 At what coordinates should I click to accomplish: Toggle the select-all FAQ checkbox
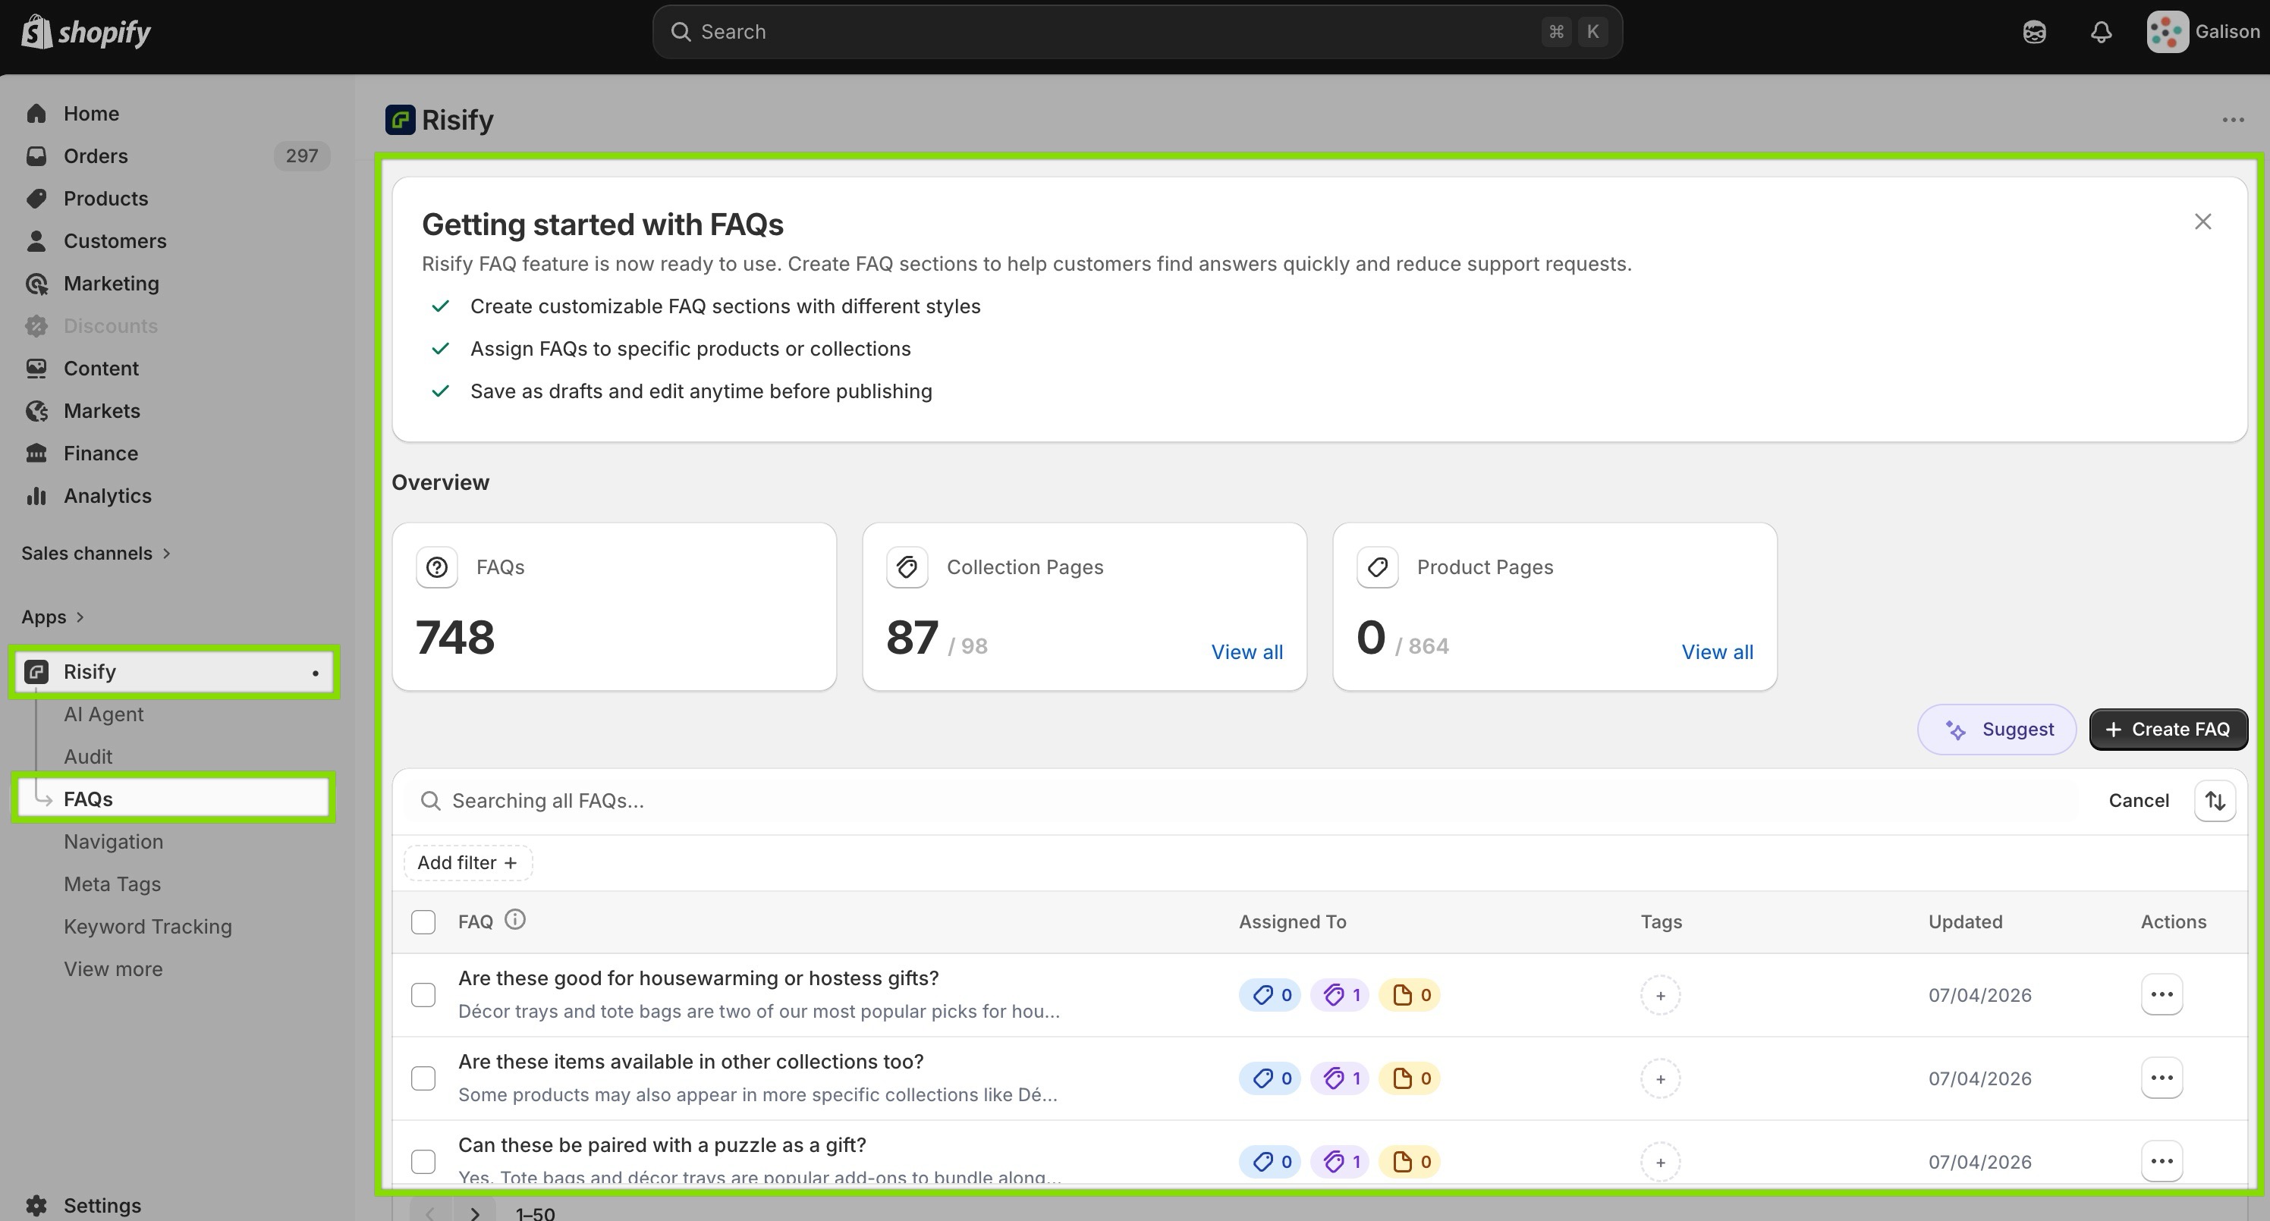pos(423,921)
